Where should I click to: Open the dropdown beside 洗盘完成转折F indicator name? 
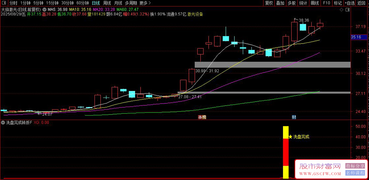(3, 123)
